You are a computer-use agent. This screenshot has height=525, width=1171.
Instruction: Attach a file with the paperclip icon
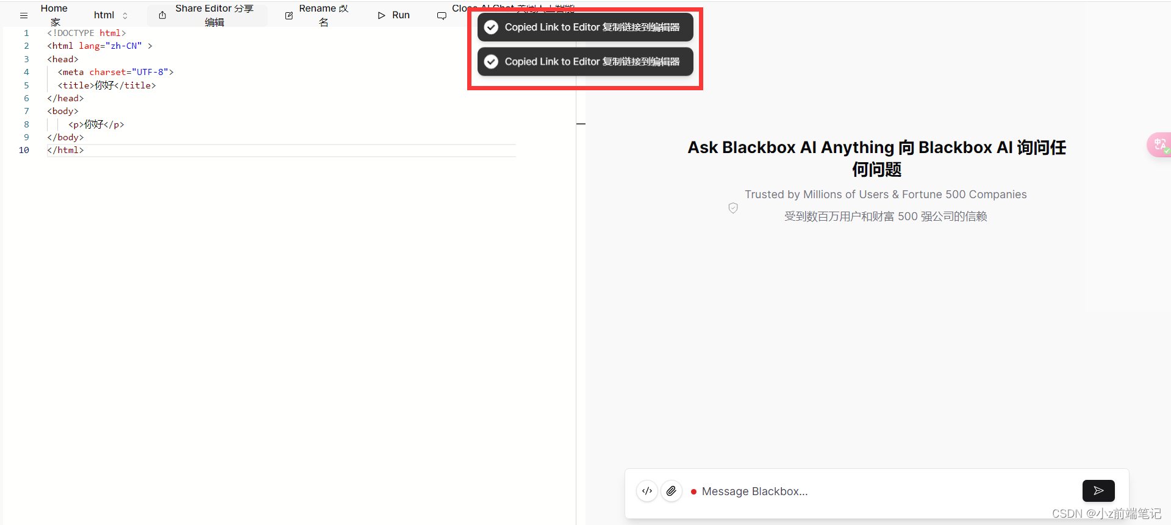[x=671, y=491]
